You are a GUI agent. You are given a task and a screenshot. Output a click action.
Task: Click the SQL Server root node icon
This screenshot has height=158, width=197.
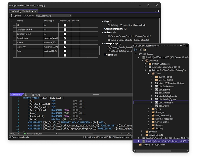[140, 54]
